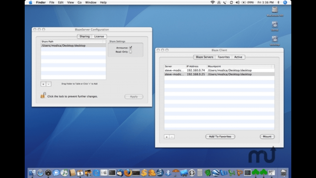Click the Mount button
The width and height of the screenshot is (316, 178).
click(267, 137)
